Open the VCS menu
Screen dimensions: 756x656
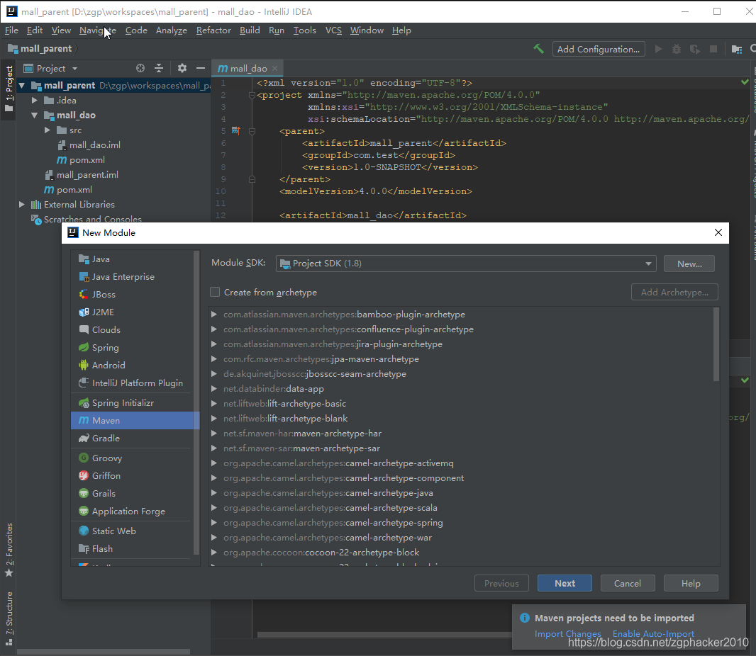[333, 30]
